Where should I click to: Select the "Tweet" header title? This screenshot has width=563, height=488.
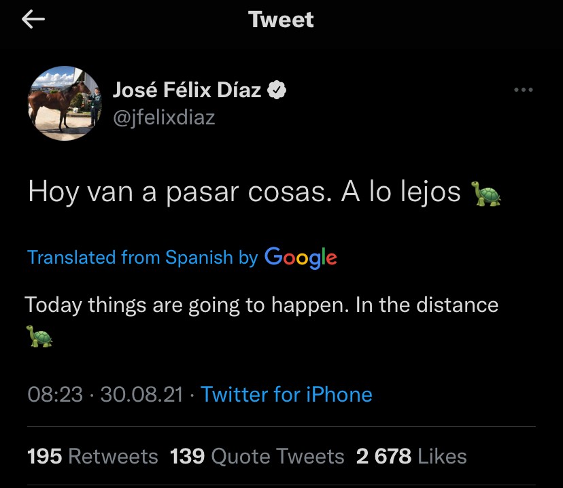coord(281,20)
